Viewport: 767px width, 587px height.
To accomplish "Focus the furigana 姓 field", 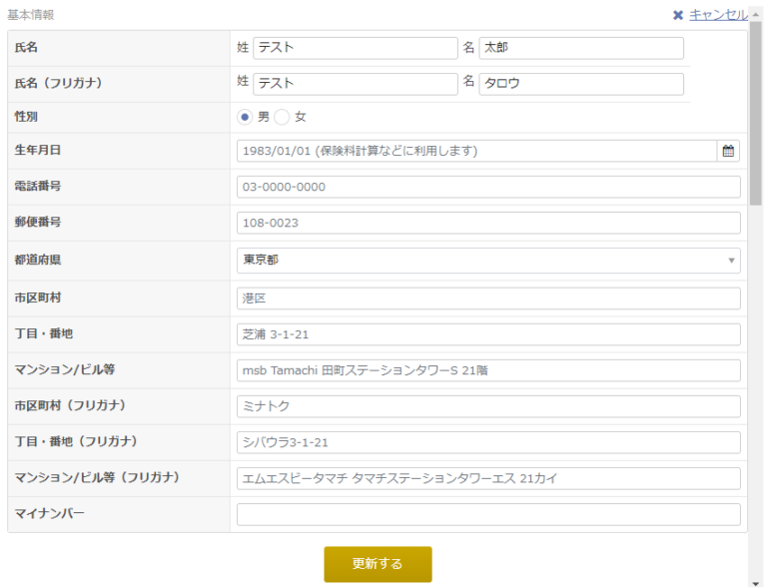I will point(355,84).
